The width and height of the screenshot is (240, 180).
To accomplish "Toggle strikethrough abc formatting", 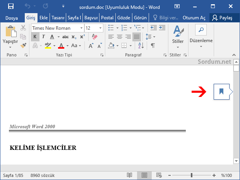I will [65, 37].
